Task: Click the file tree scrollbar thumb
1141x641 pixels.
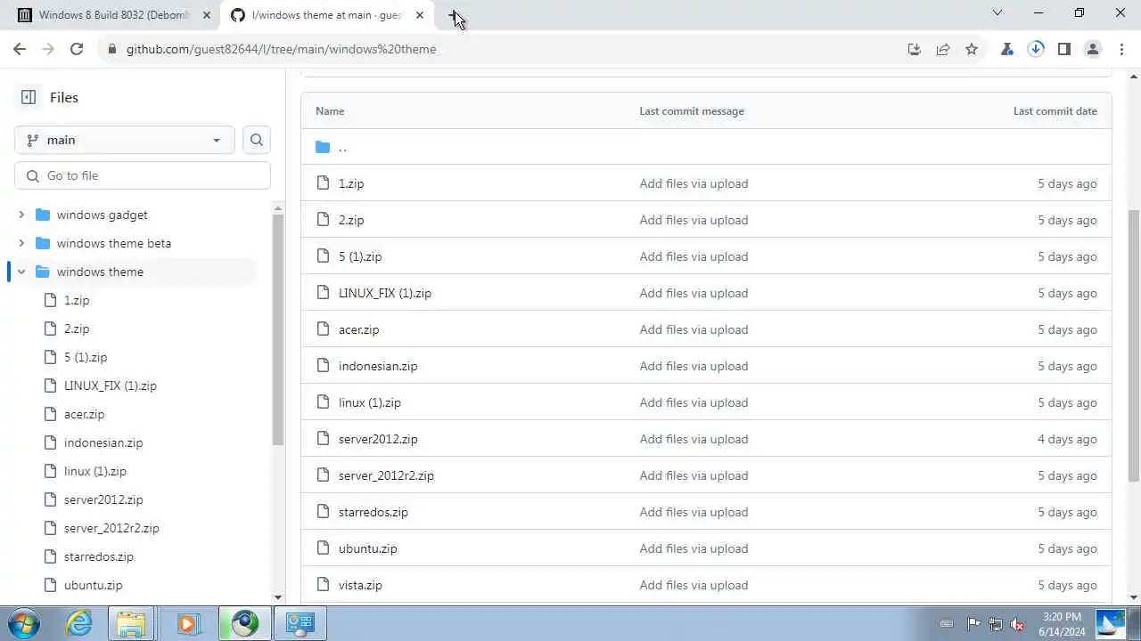Action: 278,329
